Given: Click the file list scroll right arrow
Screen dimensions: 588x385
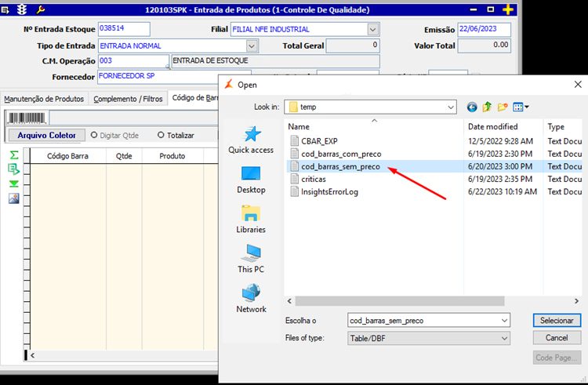Looking at the screenshot, I should pyautogui.click(x=577, y=301).
